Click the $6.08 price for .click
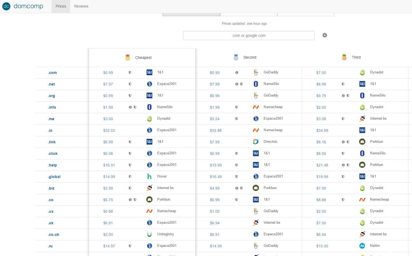Screen dimensions: 412x256 [x=108, y=154]
